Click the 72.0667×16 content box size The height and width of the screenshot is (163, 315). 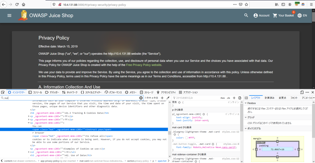tap(277, 149)
